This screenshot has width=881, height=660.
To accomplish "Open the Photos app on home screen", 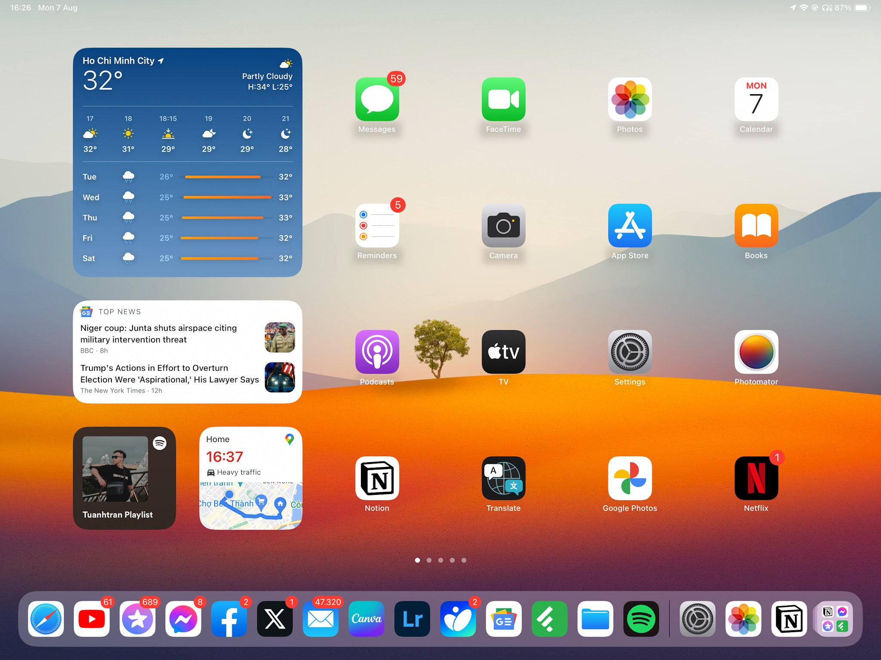I will click(x=630, y=99).
